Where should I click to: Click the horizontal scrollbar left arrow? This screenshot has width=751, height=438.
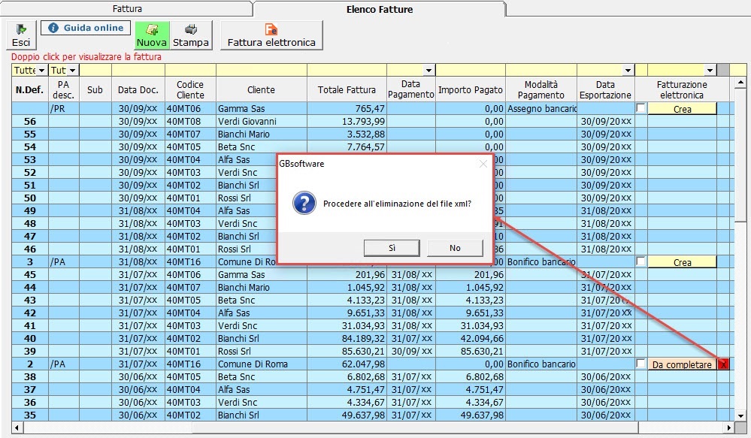point(17,427)
